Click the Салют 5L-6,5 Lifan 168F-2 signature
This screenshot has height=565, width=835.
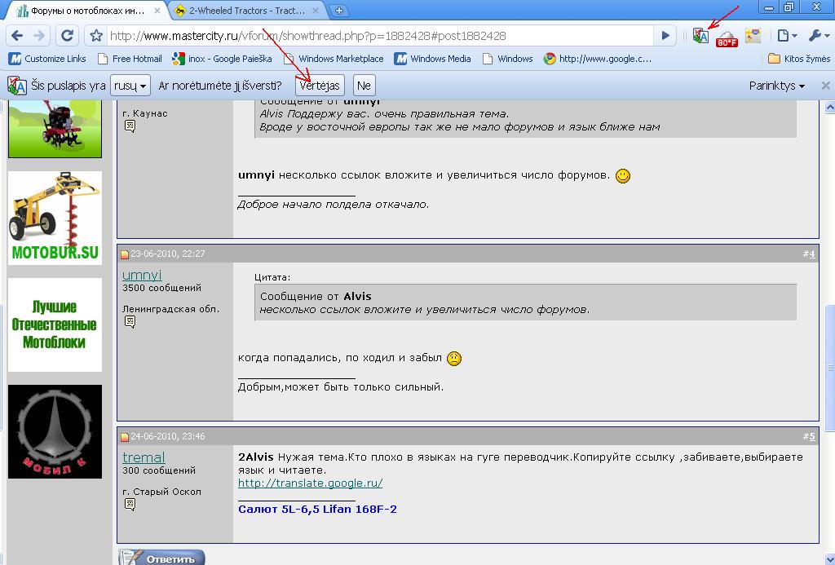click(x=317, y=509)
